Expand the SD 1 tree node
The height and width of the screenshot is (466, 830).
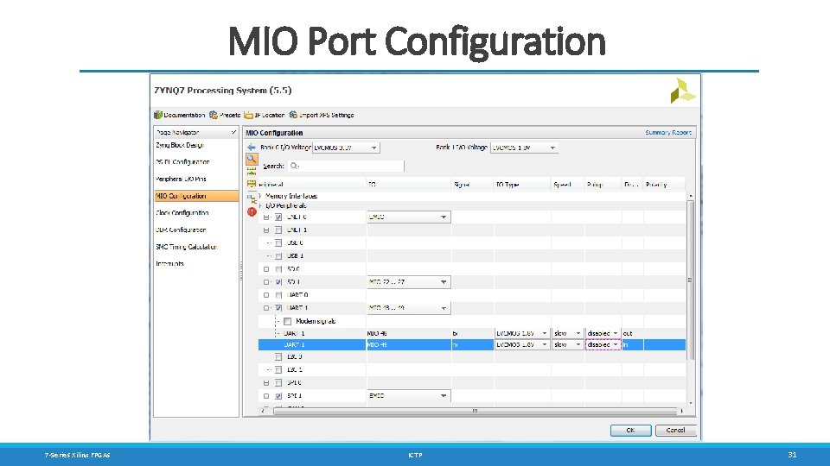click(266, 282)
